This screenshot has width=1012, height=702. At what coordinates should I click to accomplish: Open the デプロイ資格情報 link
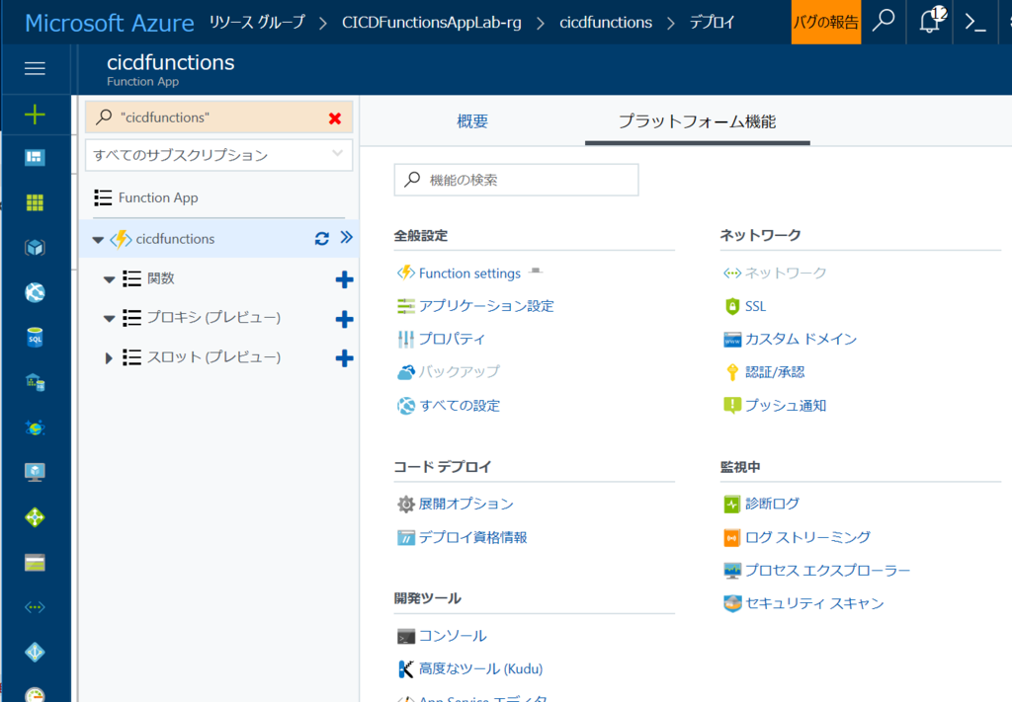pos(473,538)
